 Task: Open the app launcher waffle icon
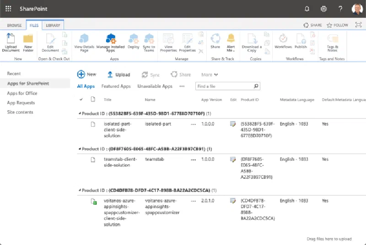(x=8, y=9)
